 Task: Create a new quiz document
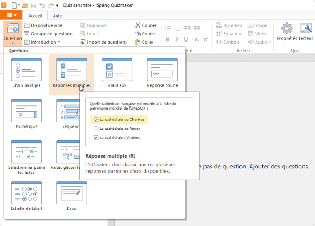14,5
